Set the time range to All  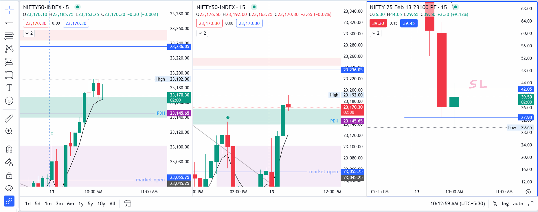[113, 204]
